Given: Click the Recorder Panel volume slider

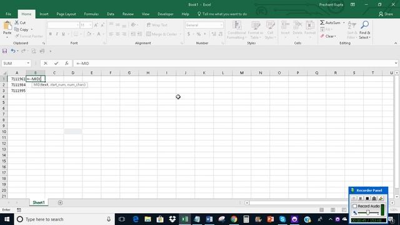Looking at the screenshot, I should (367, 212).
